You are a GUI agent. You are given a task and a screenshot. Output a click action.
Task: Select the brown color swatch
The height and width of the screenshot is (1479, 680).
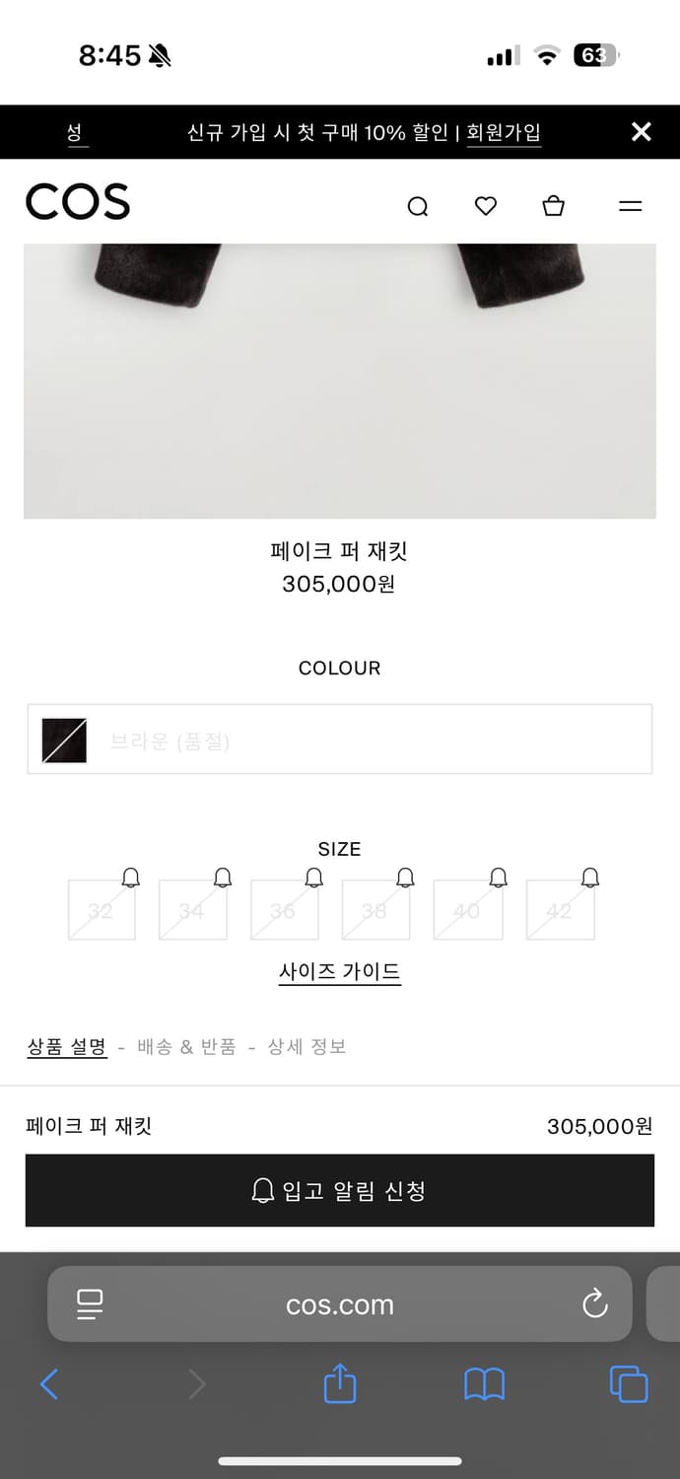pos(61,739)
